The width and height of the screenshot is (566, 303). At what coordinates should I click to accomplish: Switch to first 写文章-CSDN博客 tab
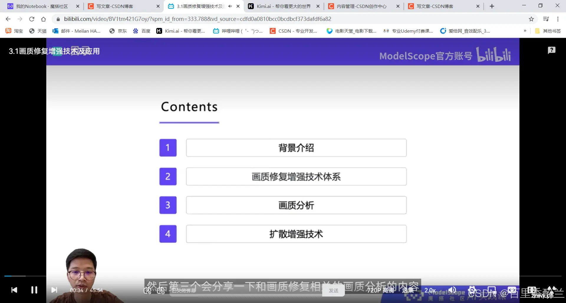coord(124,6)
